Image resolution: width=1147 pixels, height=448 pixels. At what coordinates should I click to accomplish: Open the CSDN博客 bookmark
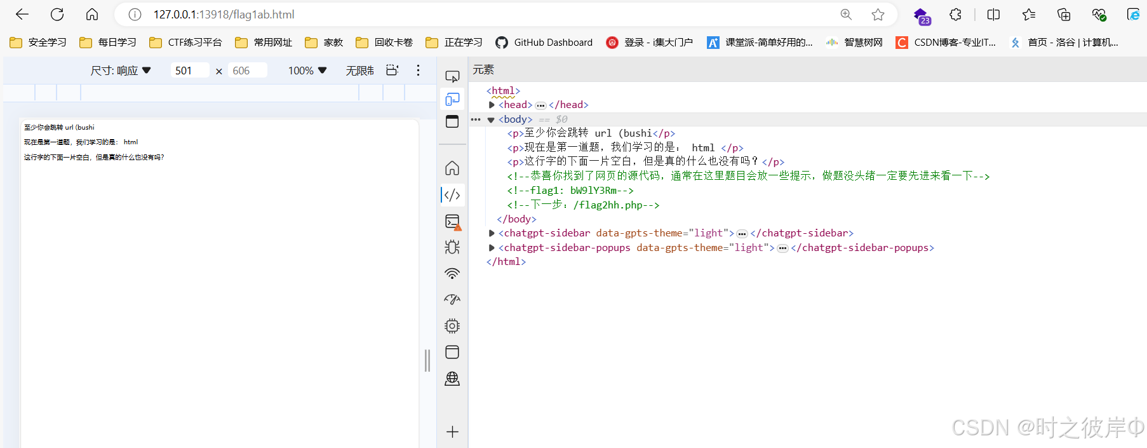946,43
